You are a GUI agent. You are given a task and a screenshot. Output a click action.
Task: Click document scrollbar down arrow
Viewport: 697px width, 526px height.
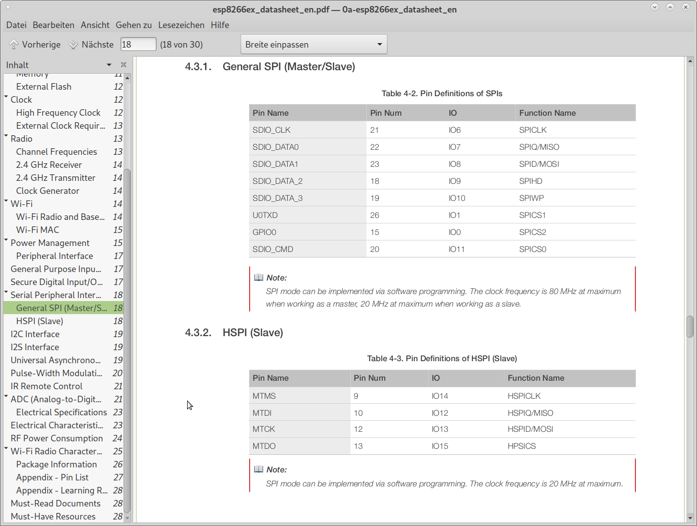click(690, 518)
